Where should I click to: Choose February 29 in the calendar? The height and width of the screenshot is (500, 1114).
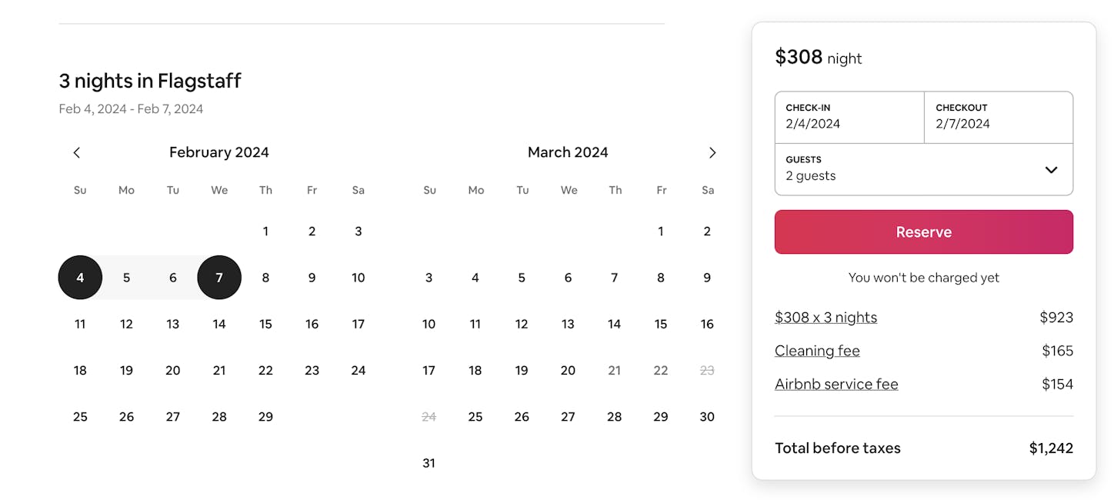coord(265,416)
